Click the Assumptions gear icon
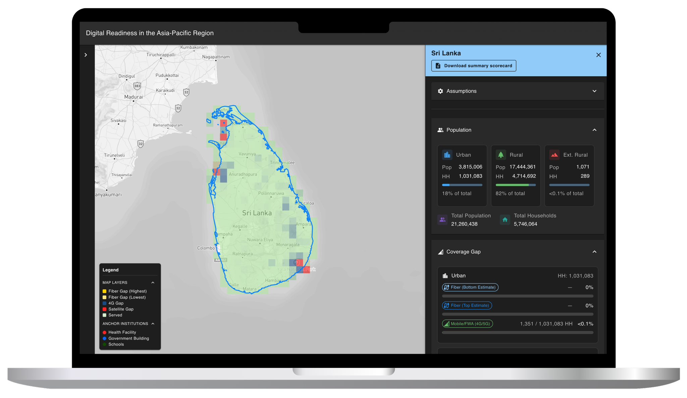687x398 pixels. tap(440, 91)
